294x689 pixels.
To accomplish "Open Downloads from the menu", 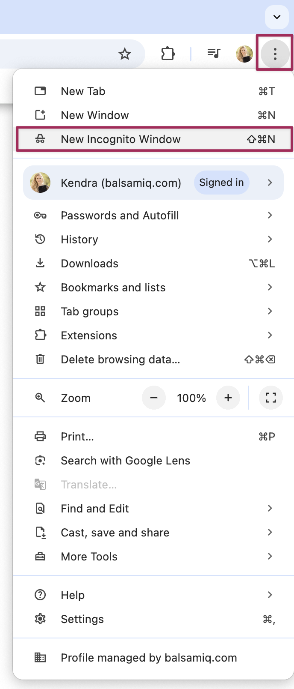I will click(x=90, y=264).
